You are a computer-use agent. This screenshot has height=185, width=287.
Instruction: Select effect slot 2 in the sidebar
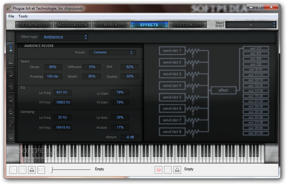click(11, 61)
